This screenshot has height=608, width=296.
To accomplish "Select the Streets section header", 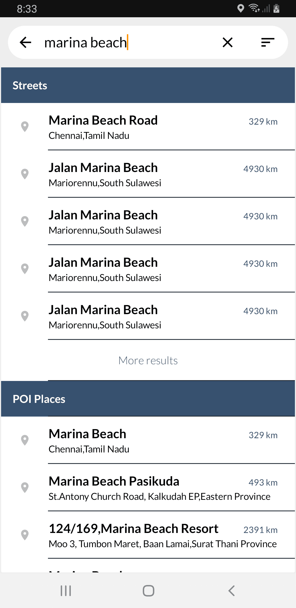I will tap(148, 85).
